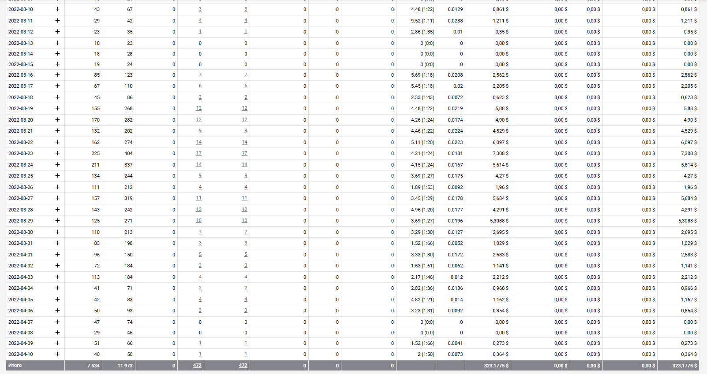Viewport: 707px width, 374px height.
Task: Click the 2 (1:50) value in 2022-04-10 row
Action: 426,354
